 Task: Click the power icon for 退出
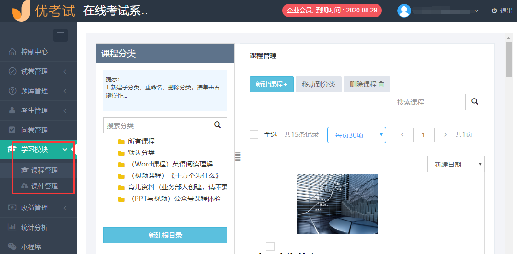[x=494, y=11]
